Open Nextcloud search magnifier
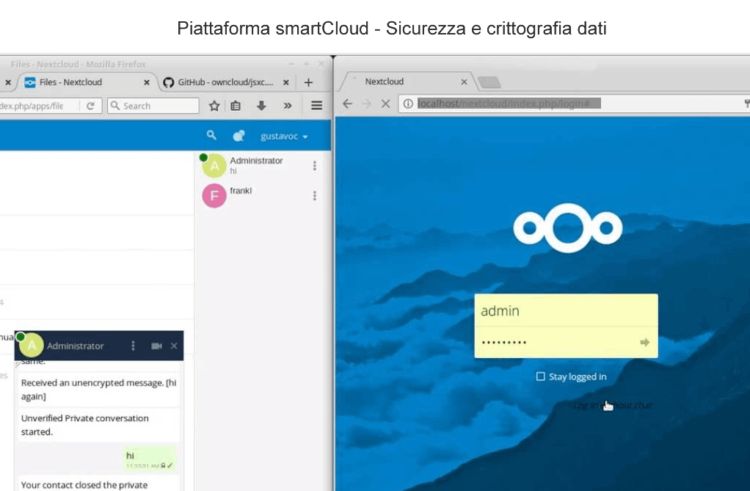 click(x=211, y=136)
